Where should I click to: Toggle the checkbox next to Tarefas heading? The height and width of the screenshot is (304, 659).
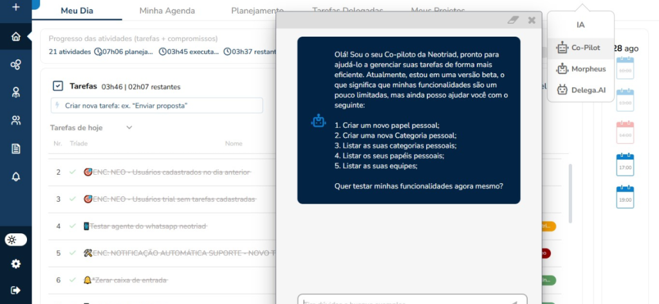click(x=58, y=85)
